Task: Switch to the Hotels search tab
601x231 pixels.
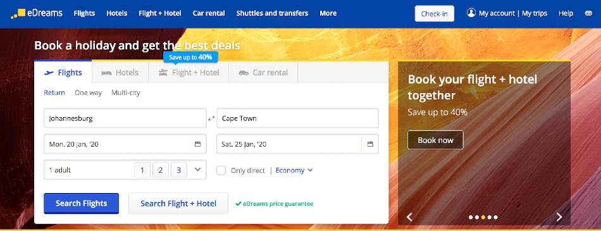Action: tap(120, 73)
